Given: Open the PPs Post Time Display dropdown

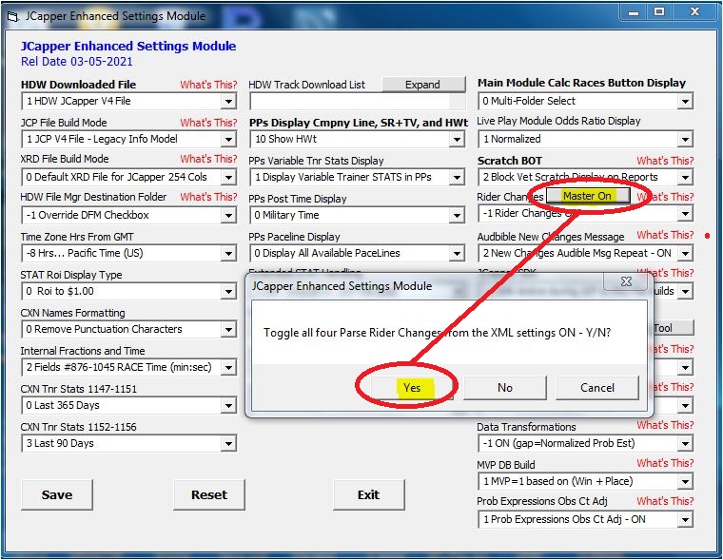Looking at the screenshot, I should pyautogui.click(x=457, y=216).
